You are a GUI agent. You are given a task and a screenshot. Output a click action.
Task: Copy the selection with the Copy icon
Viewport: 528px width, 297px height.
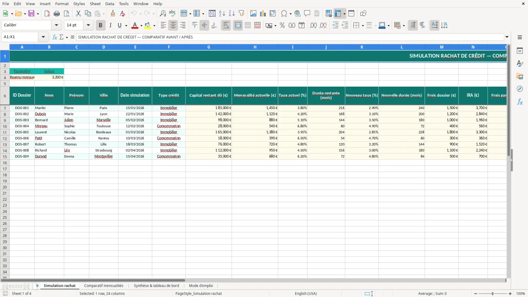coord(88,14)
